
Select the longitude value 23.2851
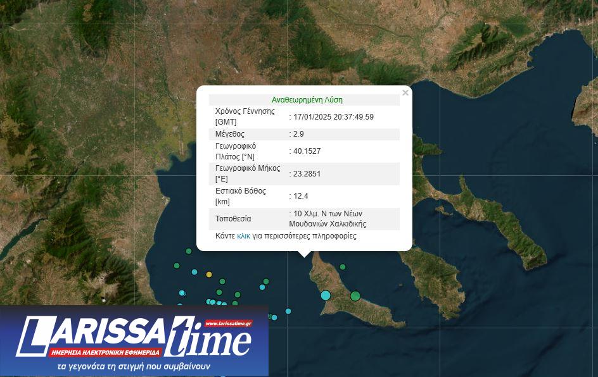307,174
